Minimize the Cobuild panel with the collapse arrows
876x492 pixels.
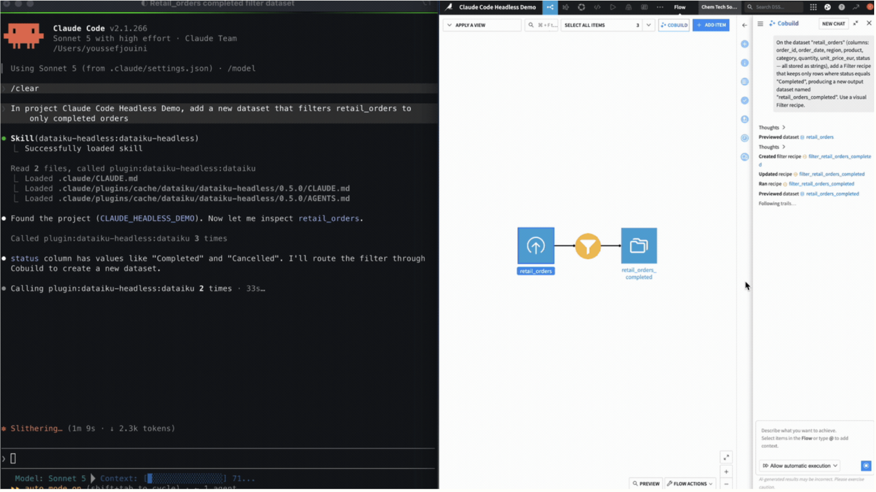pyautogui.click(x=855, y=23)
